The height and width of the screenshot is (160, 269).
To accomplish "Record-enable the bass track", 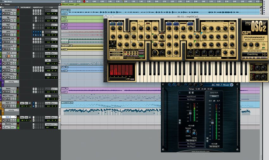I will pyautogui.click(x=3, y=92).
